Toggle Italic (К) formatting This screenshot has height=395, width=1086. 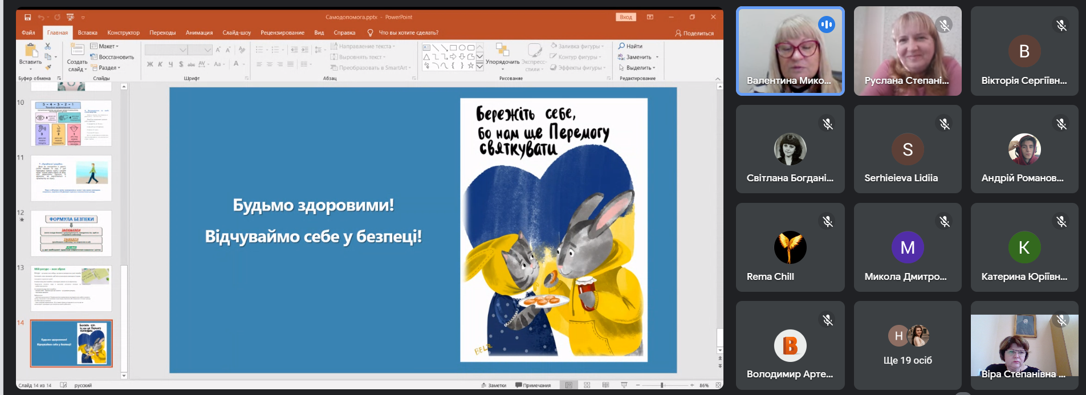point(160,64)
